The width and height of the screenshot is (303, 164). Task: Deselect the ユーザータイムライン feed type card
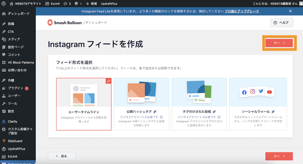click(84, 104)
